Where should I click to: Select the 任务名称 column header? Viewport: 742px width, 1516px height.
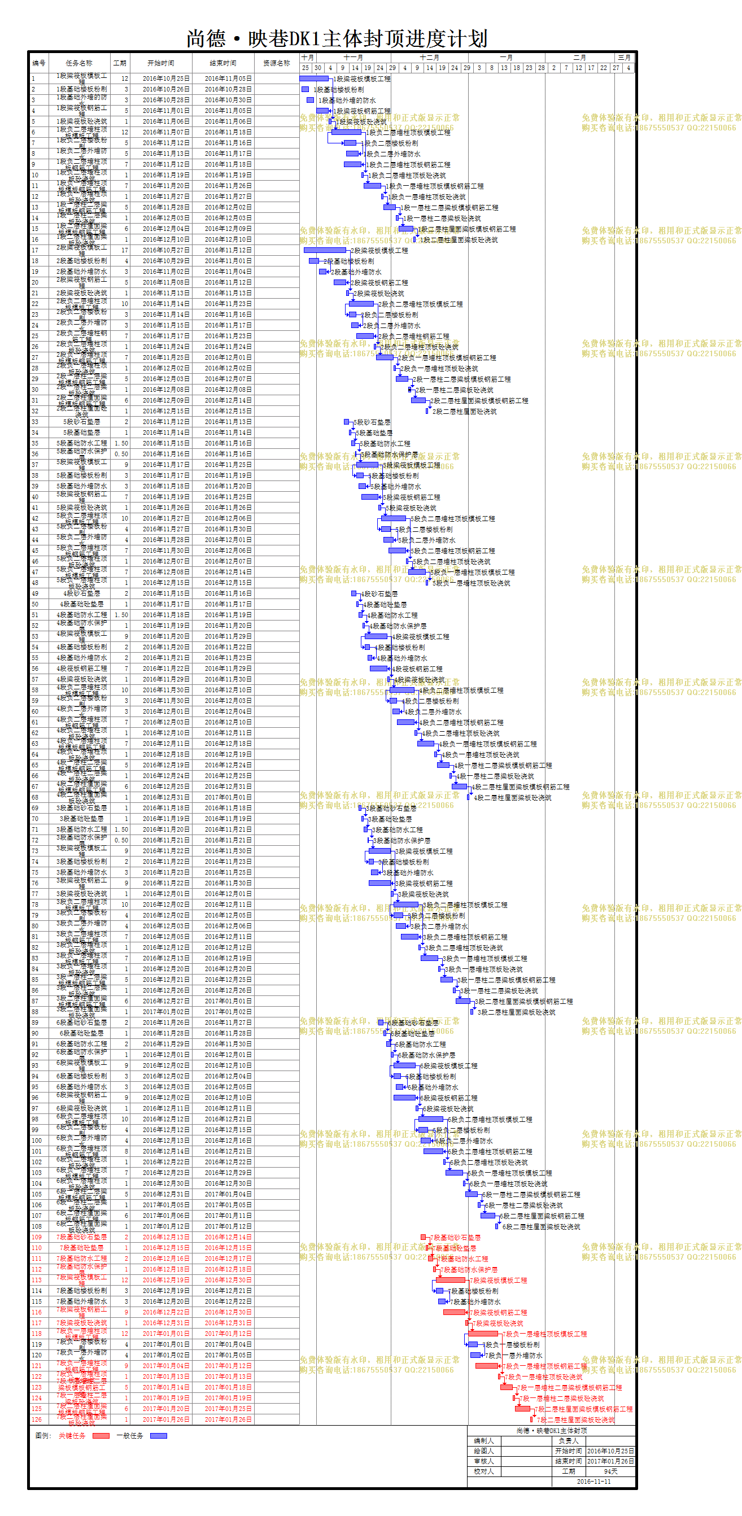click(x=79, y=63)
